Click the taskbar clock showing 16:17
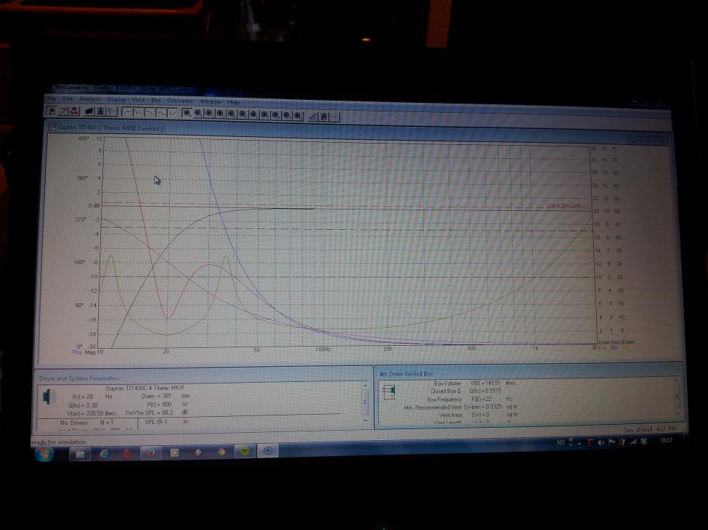The image size is (708, 530). [x=666, y=440]
